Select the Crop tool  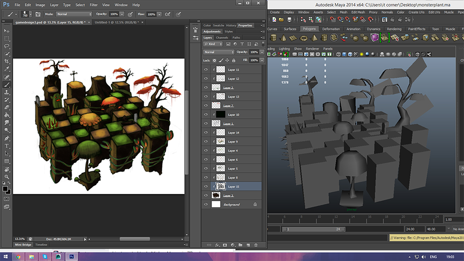click(6, 62)
